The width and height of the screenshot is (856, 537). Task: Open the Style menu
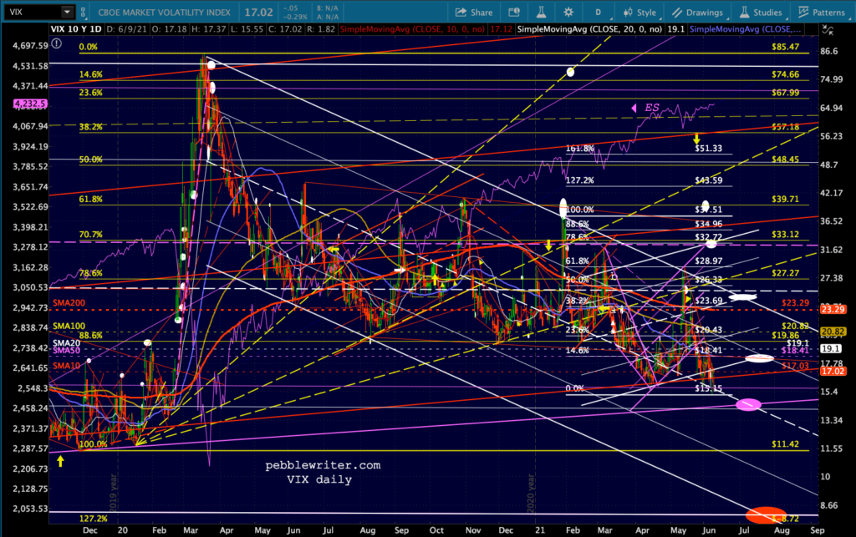[639, 12]
